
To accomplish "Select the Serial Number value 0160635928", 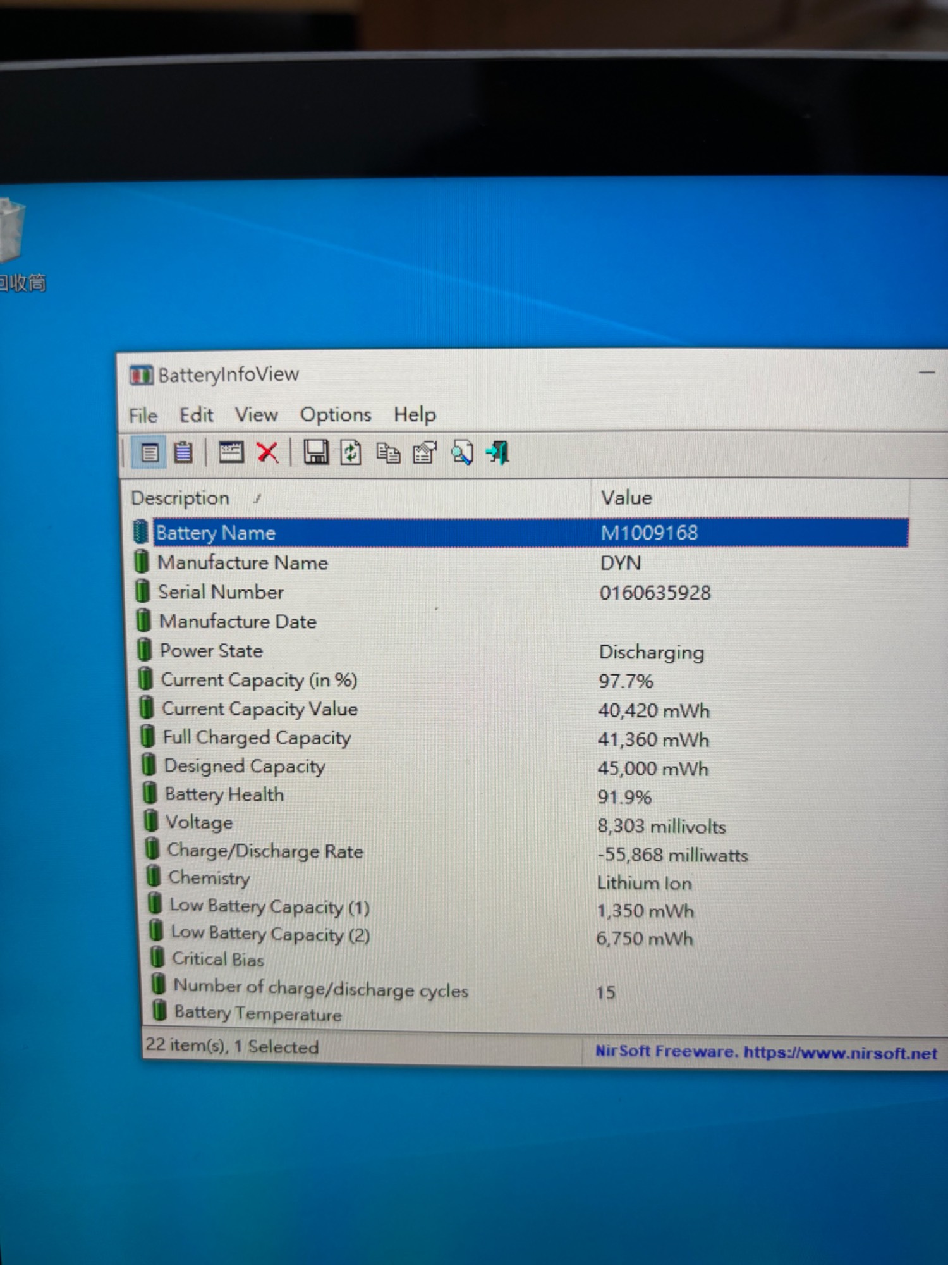I will pos(655,593).
